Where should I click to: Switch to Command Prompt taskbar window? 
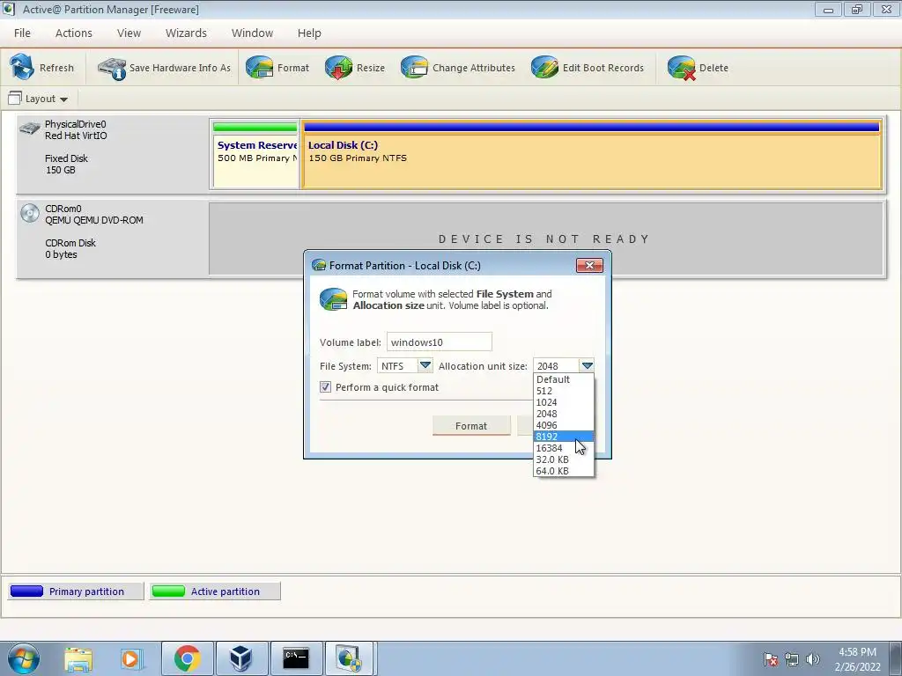pyautogui.click(x=296, y=658)
